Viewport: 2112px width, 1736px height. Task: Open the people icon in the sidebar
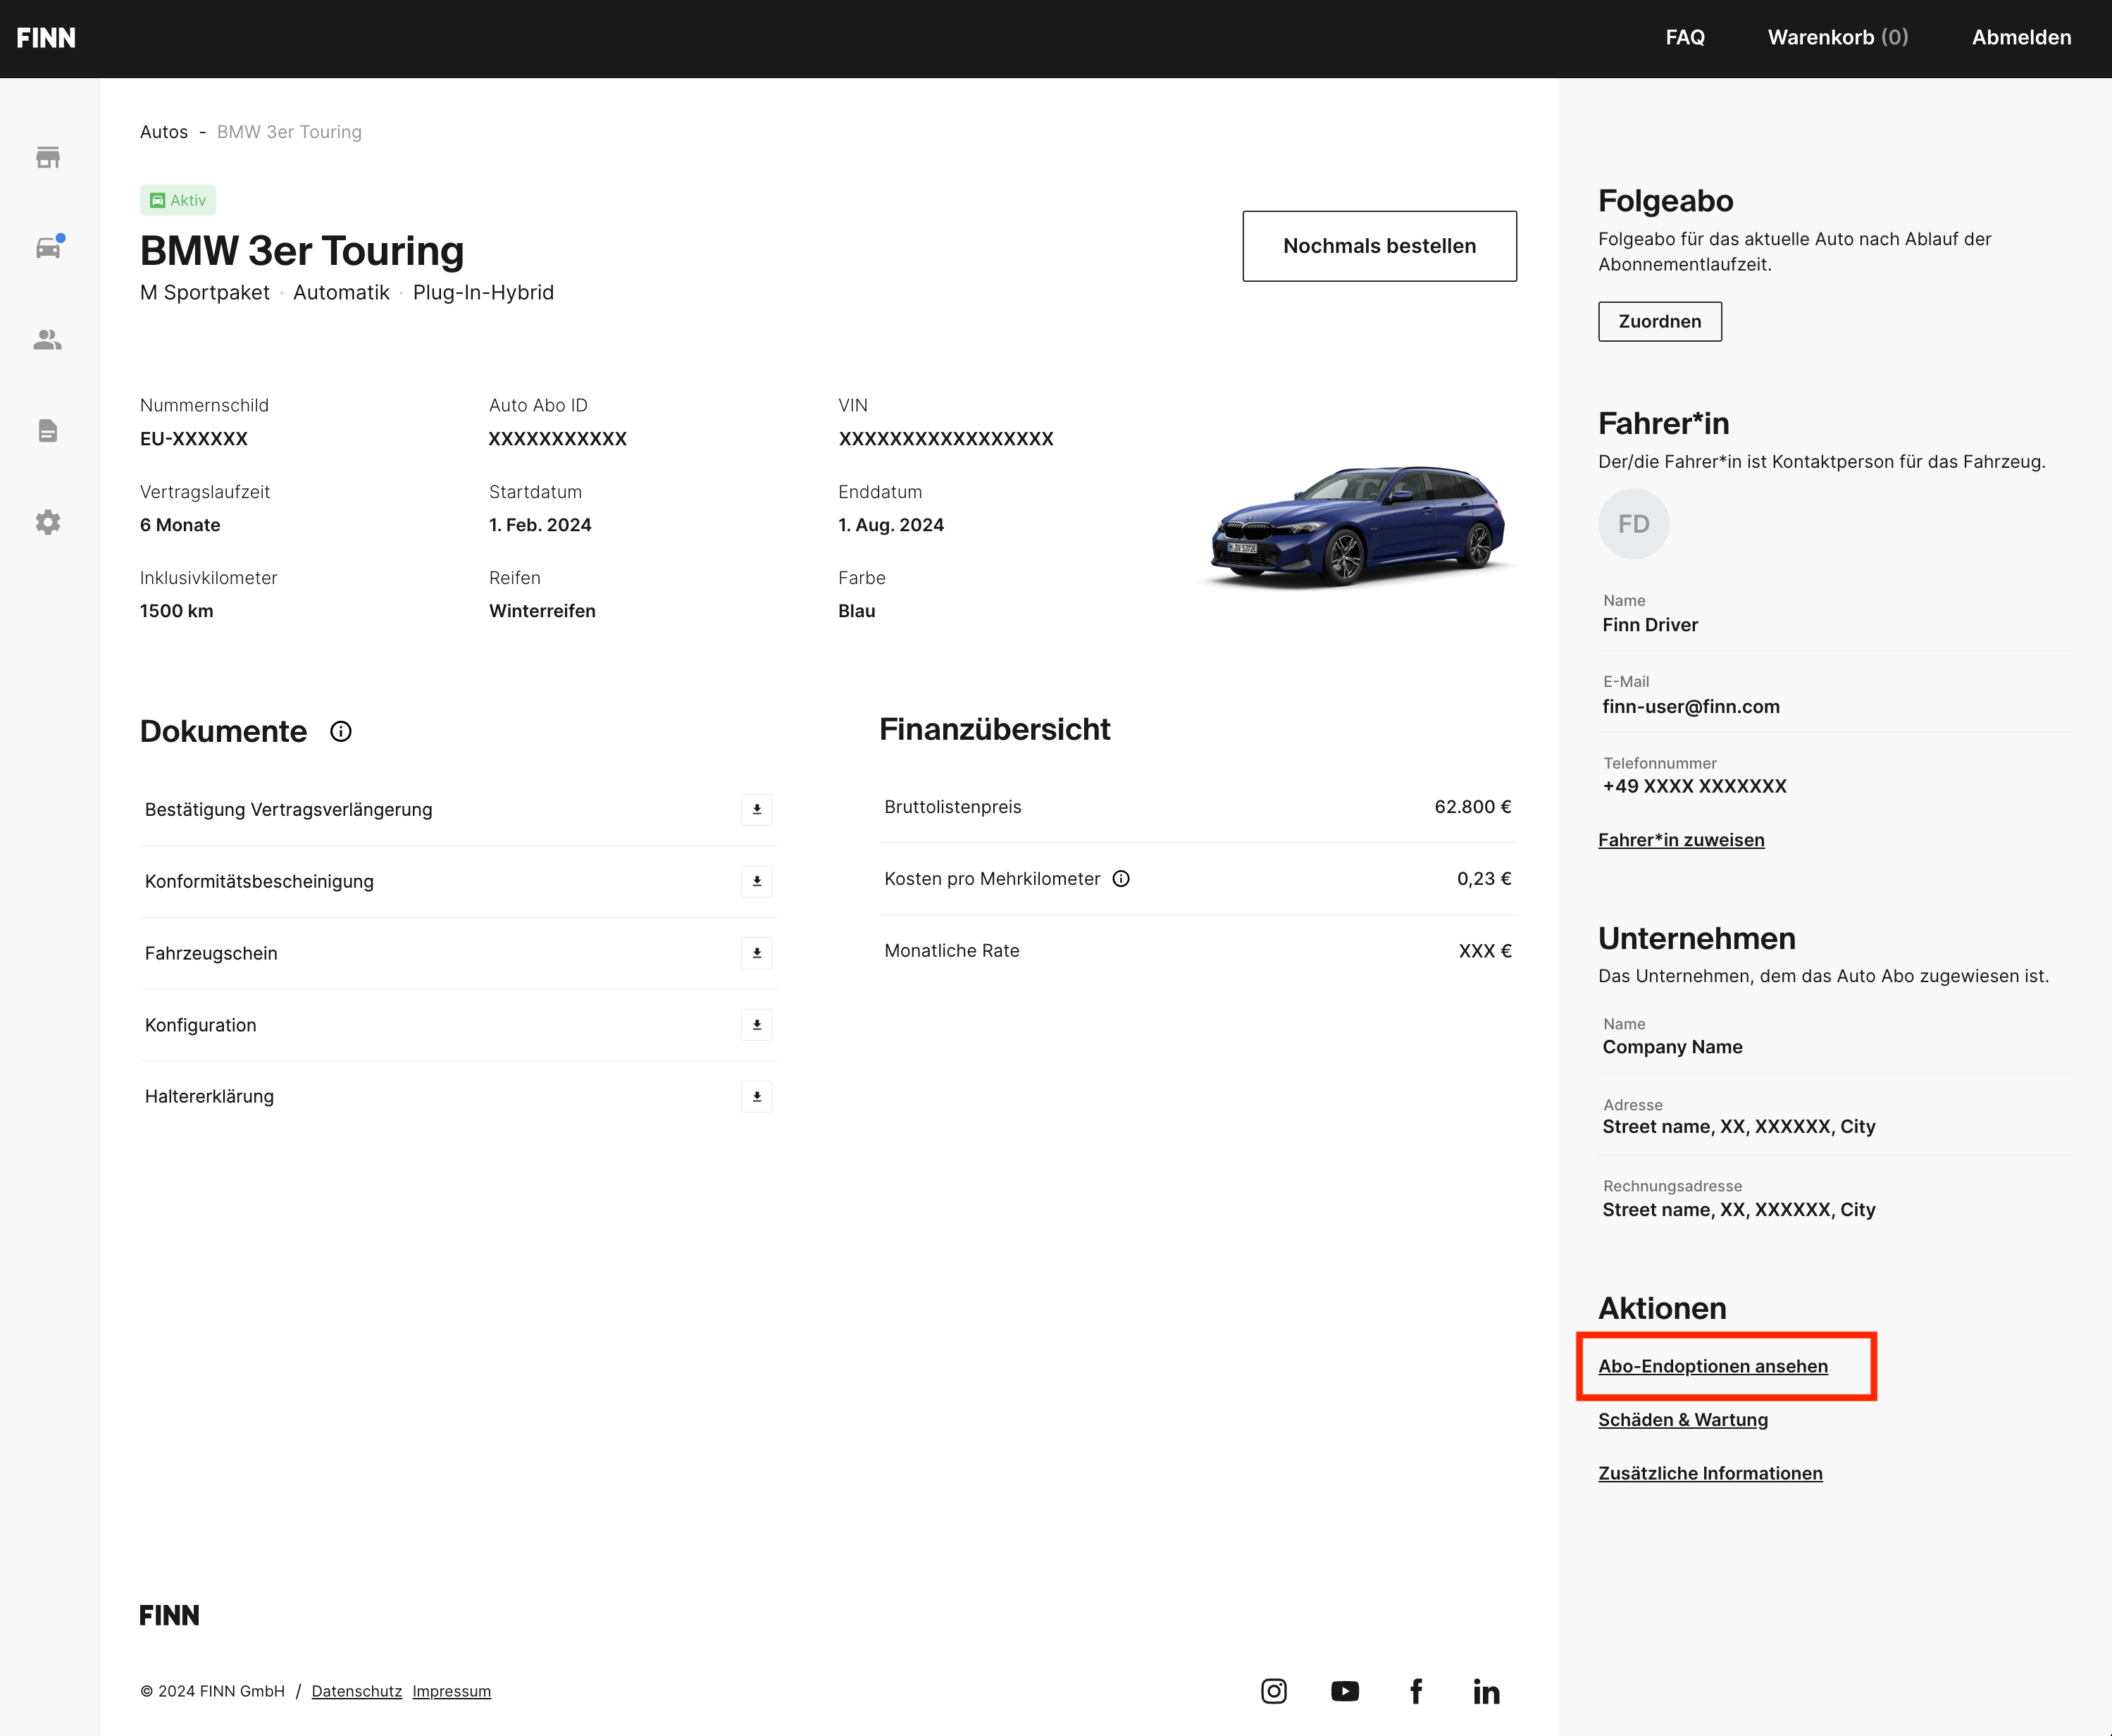[x=48, y=340]
